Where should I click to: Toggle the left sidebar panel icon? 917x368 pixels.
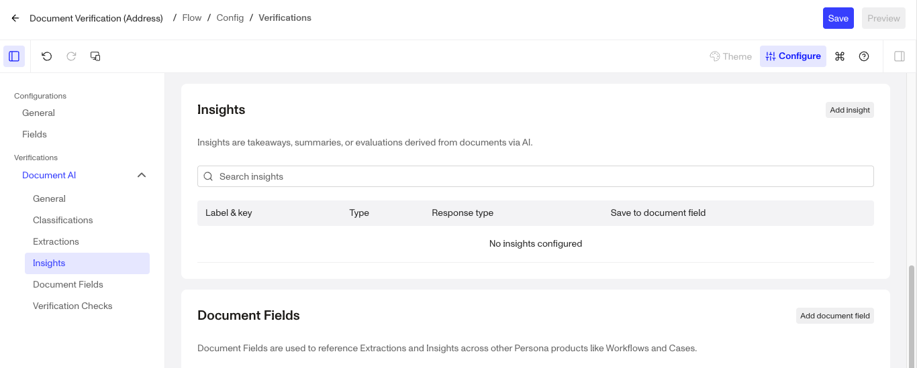pos(14,56)
